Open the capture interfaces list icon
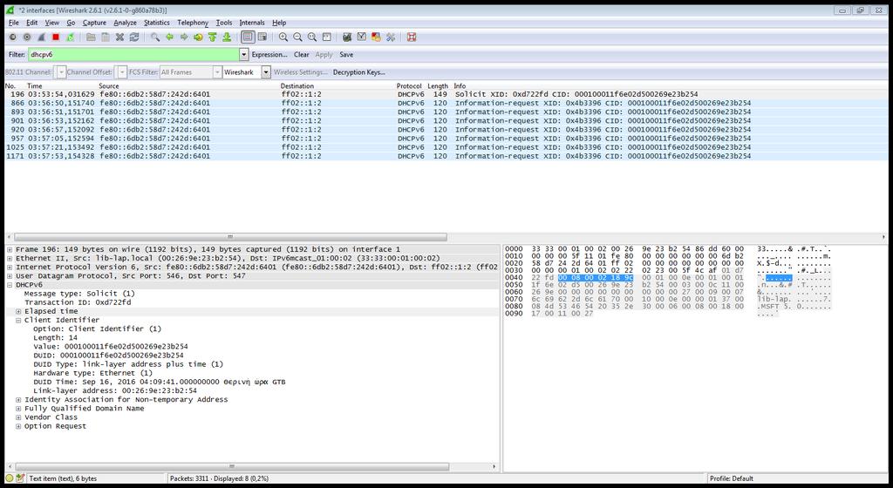893x488 pixels. coord(12,37)
